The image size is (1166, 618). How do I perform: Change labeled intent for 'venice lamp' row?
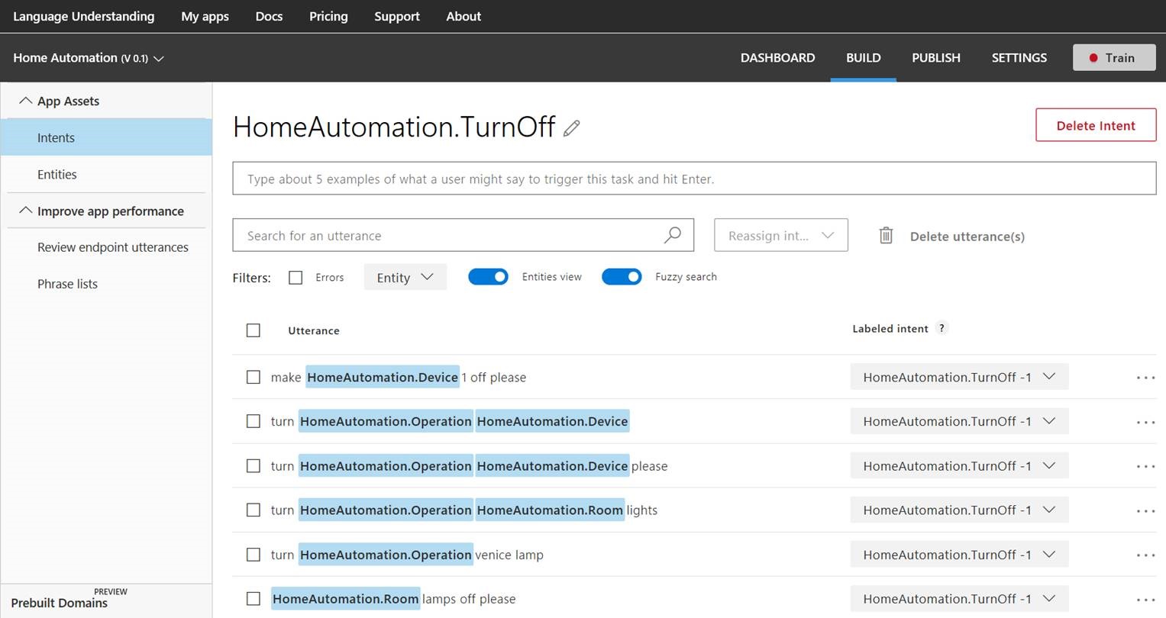[959, 555]
